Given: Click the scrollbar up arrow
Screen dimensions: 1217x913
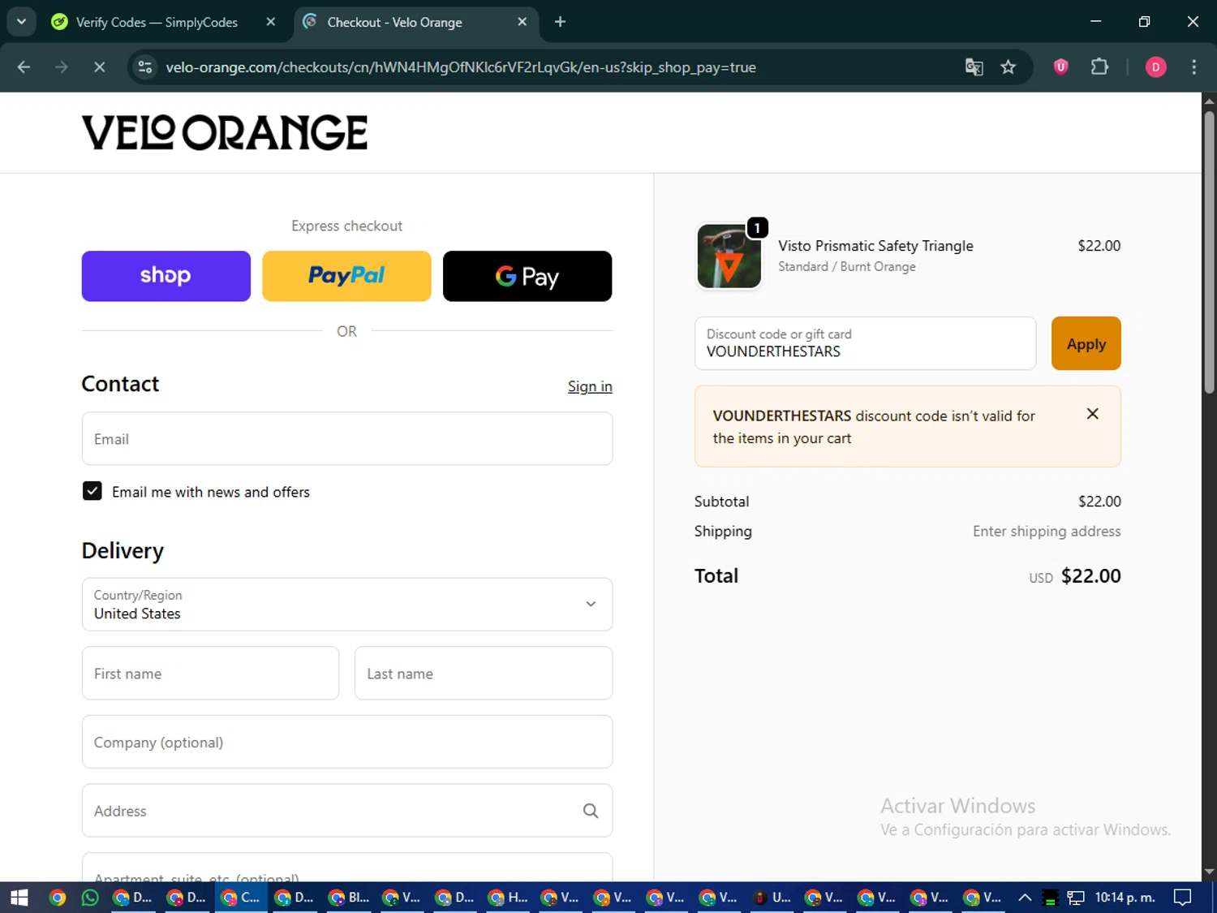Looking at the screenshot, I should 1209,101.
